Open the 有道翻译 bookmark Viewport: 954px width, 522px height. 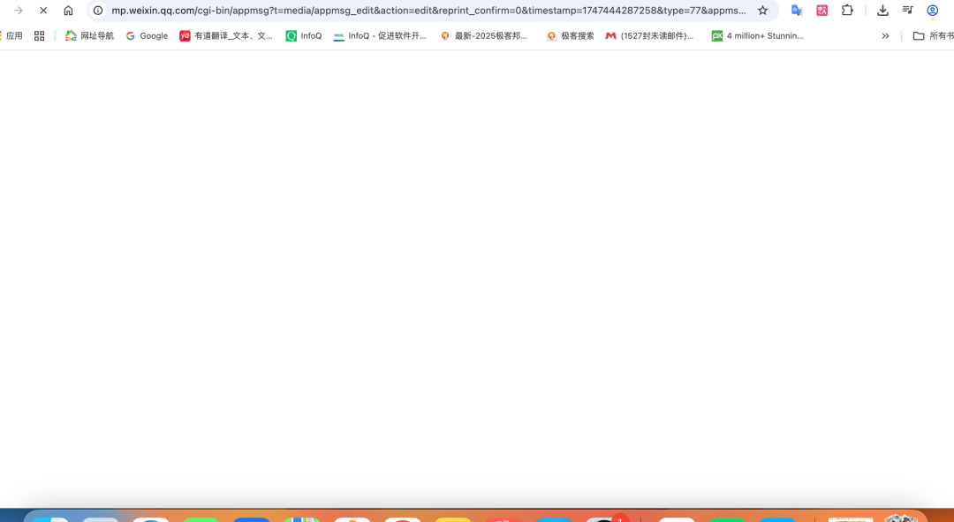pos(226,36)
